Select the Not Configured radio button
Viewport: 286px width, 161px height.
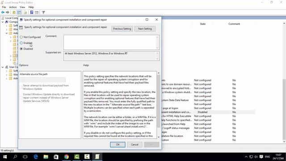[x=21, y=37]
